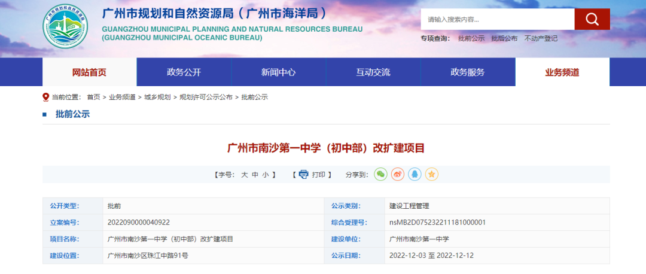Click the printer icon

(303, 175)
